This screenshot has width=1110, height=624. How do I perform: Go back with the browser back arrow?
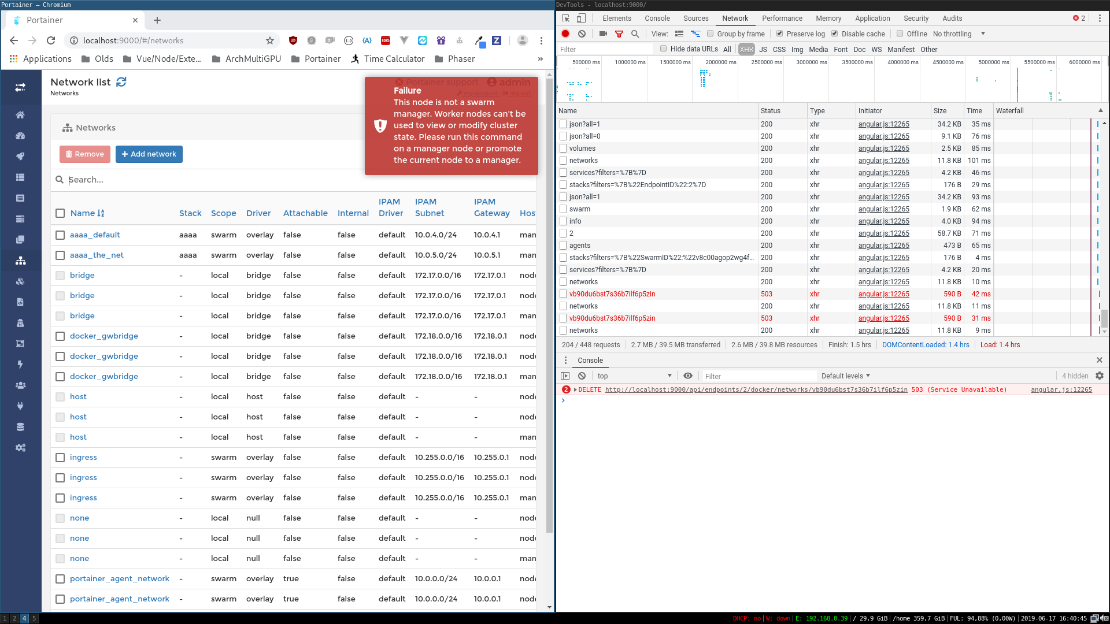pos(14,40)
